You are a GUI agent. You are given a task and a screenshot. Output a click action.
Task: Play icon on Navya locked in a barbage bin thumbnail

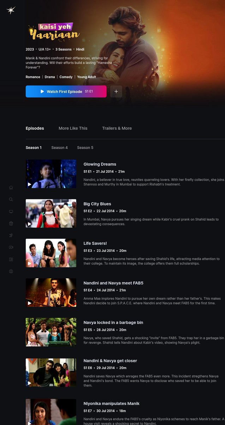30,342
